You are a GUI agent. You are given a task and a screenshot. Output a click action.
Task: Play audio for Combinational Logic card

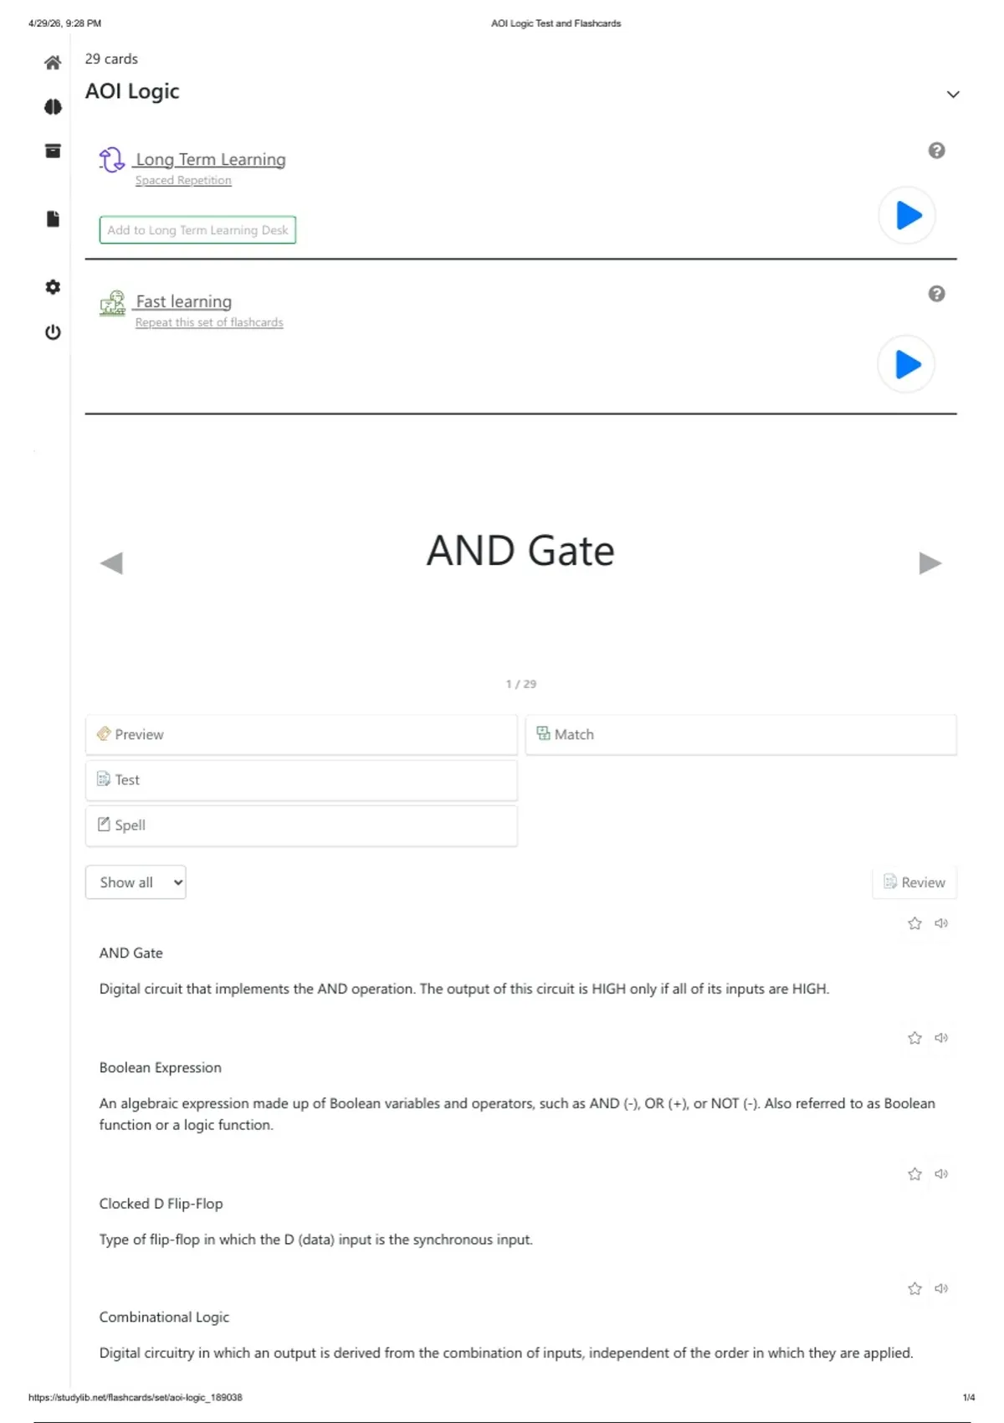pyautogui.click(x=941, y=1288)
